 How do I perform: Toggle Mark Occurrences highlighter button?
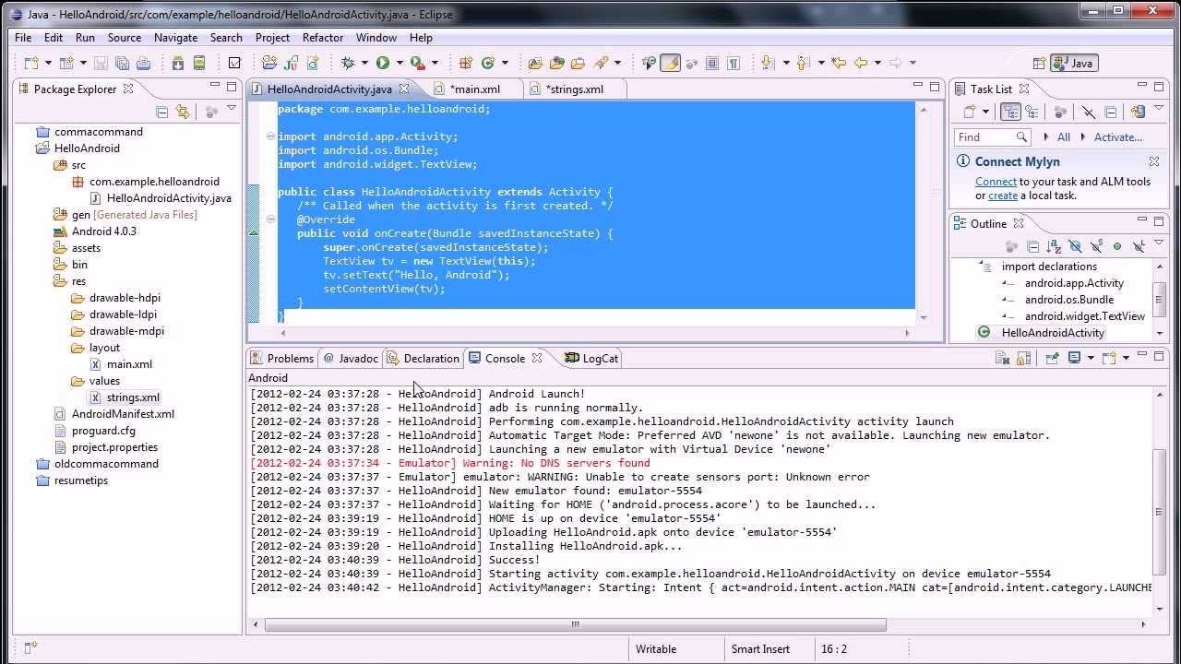click(671, 63)
